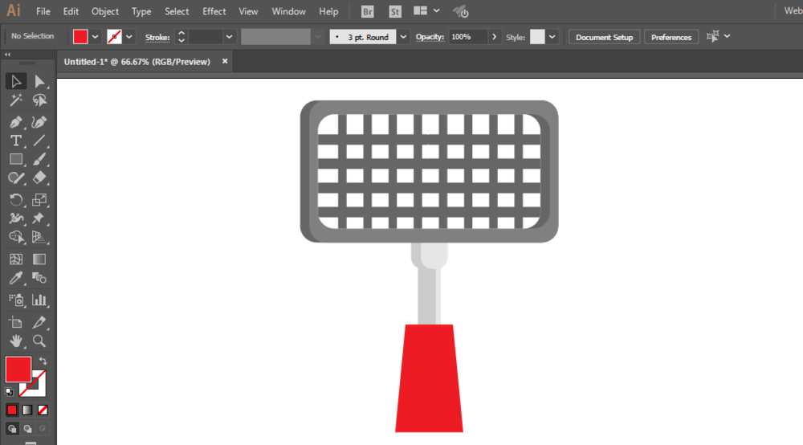
Task: Open the Object menu
Action: (x=105, y=11)
